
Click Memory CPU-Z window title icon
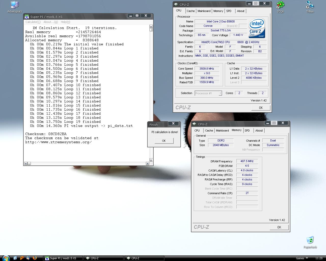pyautogui.click(x=194, y=124)
